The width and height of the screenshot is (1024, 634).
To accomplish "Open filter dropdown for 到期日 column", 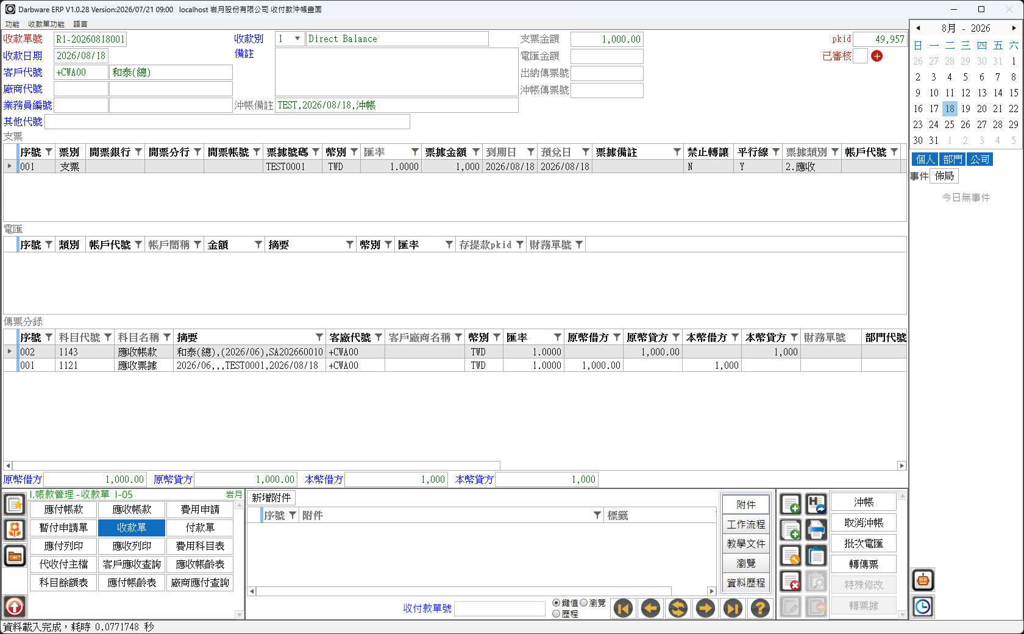I will point(531,152).
